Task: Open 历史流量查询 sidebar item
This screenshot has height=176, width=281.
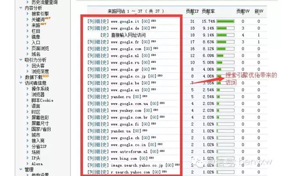Action: click(45, 2)
